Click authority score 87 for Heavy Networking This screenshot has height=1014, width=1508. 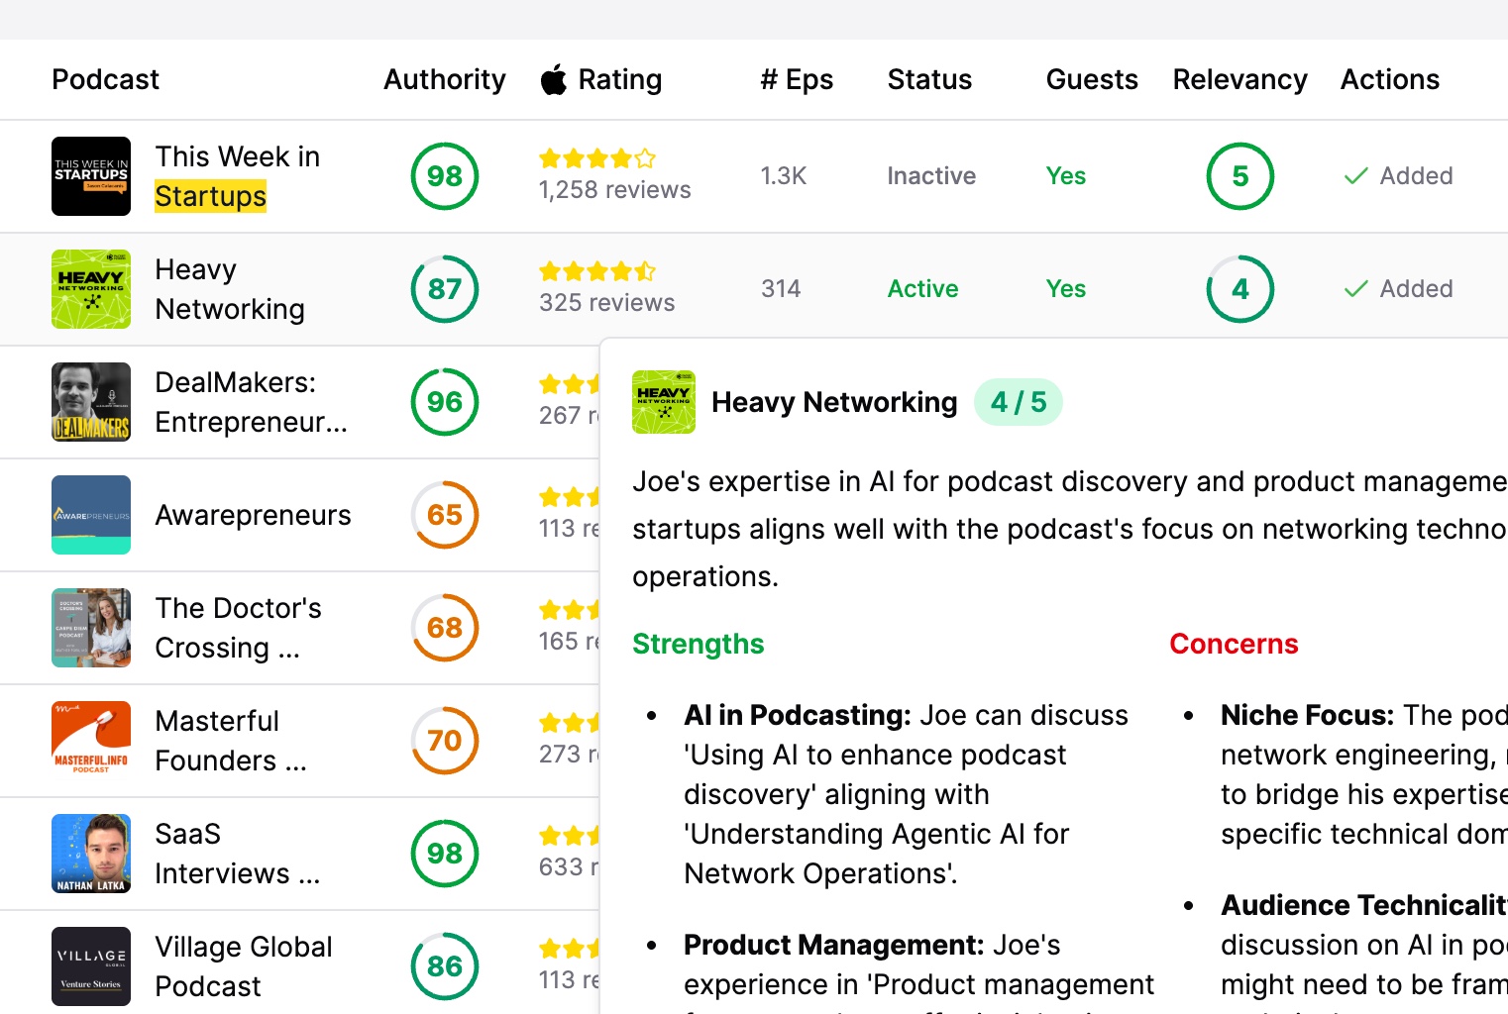[x=445, y=289]
